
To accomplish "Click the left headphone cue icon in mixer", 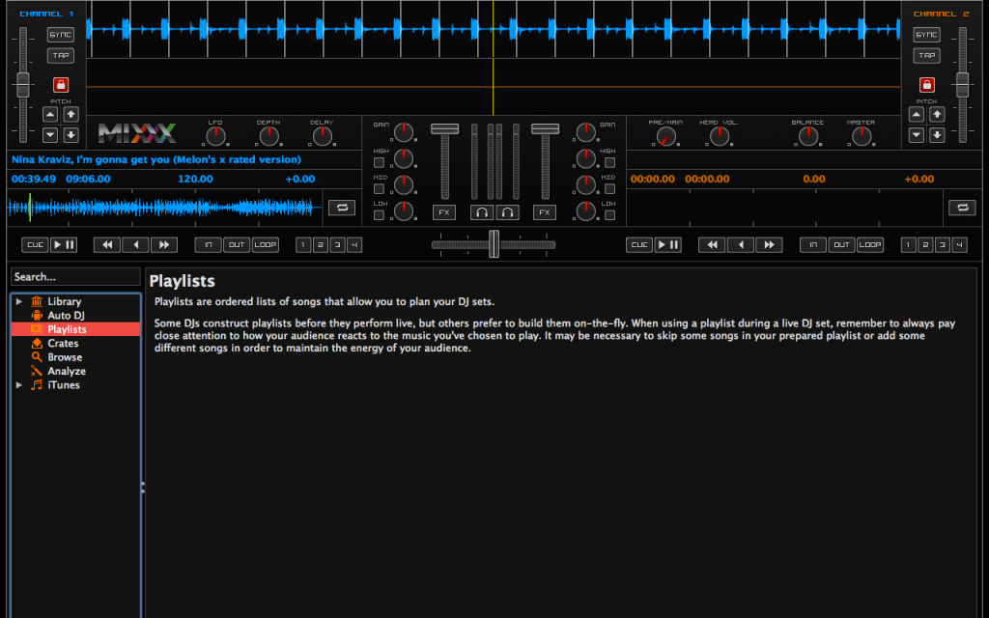I will click(482, 212).
